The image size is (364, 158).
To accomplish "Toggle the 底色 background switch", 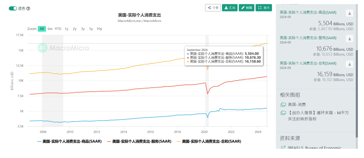I will point(13,8).
